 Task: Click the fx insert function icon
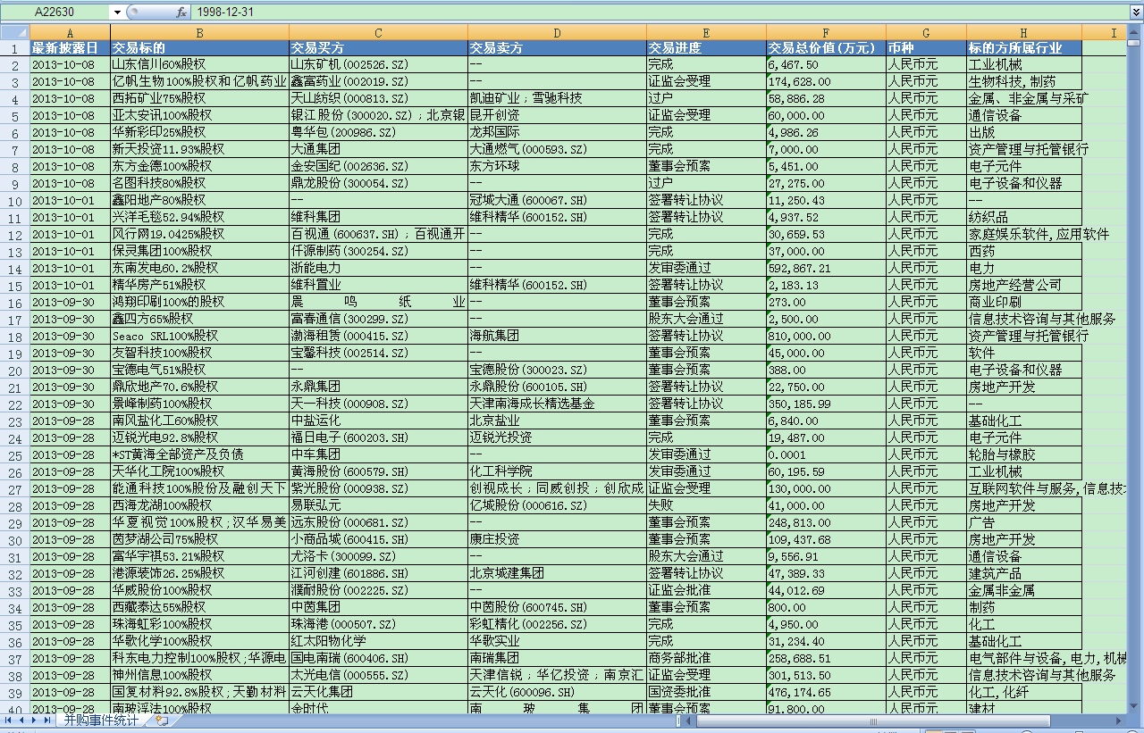tap(181, 12)
